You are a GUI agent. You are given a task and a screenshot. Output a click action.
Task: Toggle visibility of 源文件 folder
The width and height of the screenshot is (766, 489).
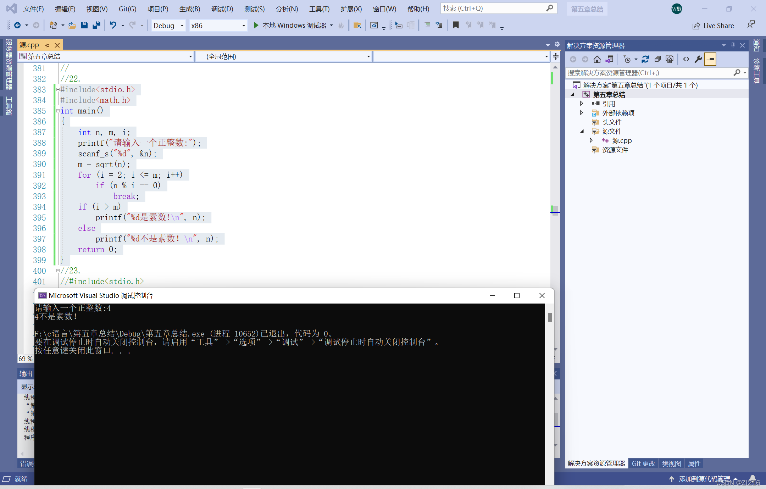583,131
